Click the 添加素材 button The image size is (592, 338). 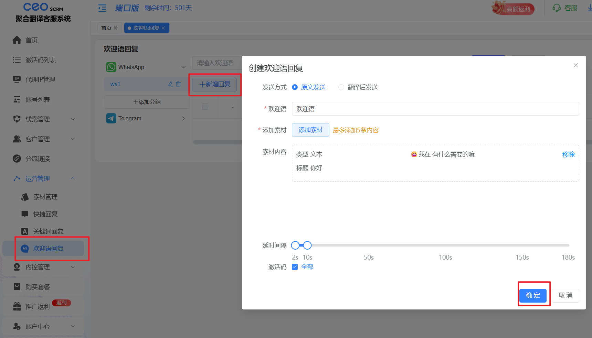(x=310, y=130)
